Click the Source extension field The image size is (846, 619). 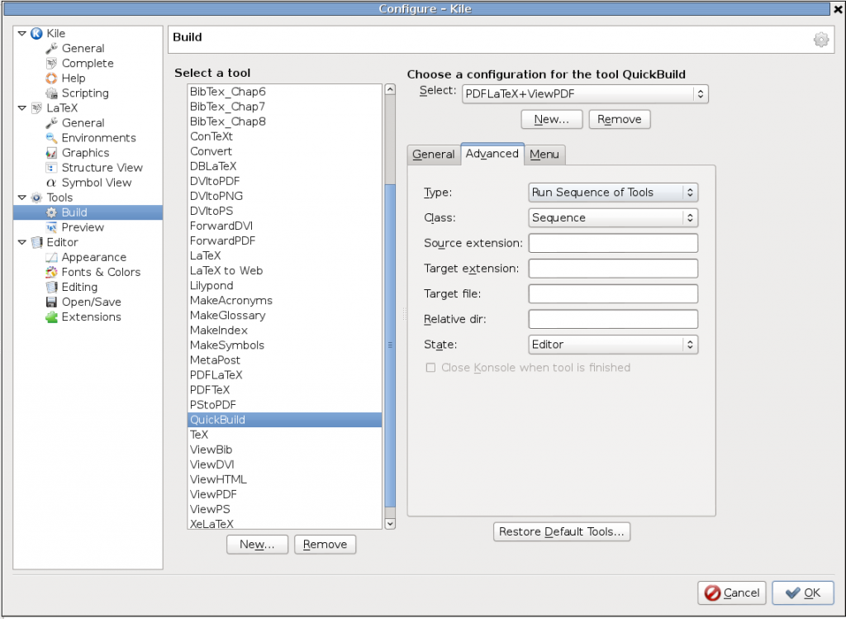(x=613, y=244)
